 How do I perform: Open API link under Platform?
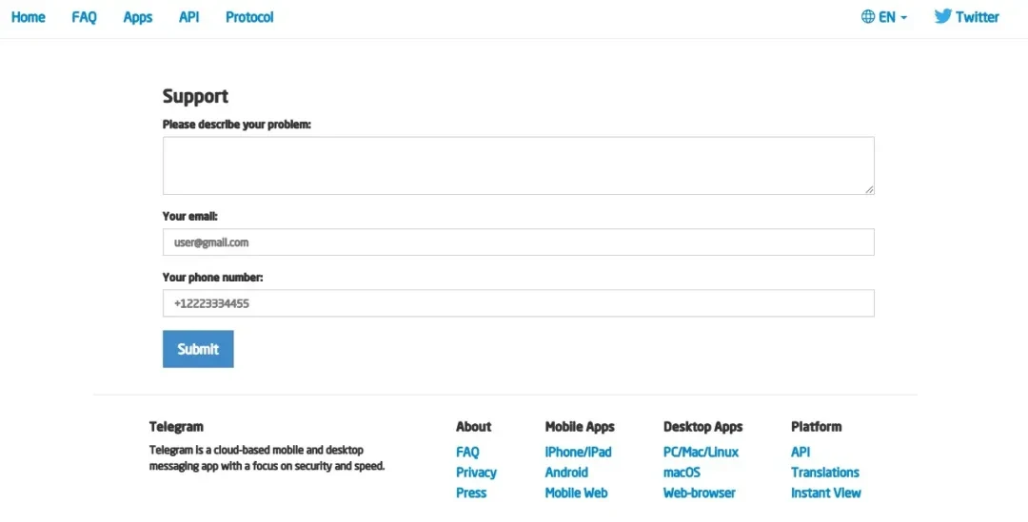[x=801, y=452]
